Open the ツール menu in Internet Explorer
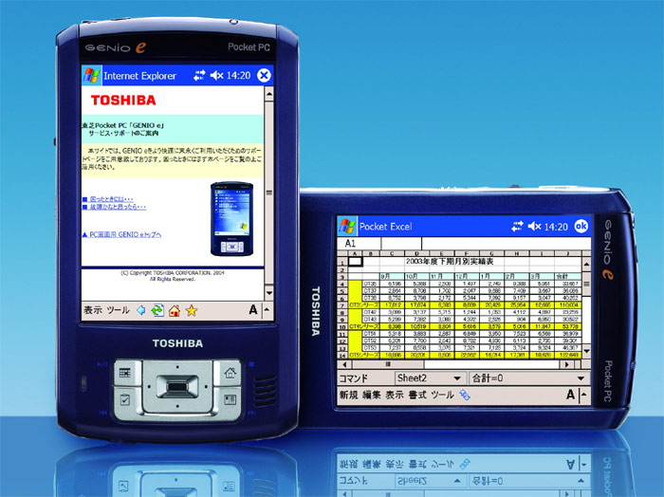The height and width of the screenshot is (497, 664). tap(118, 310)
